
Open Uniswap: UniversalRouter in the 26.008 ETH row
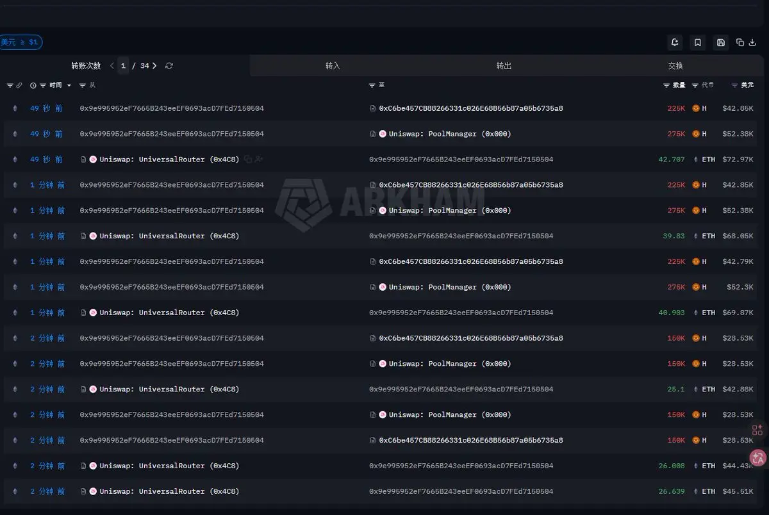click(169, 466)
